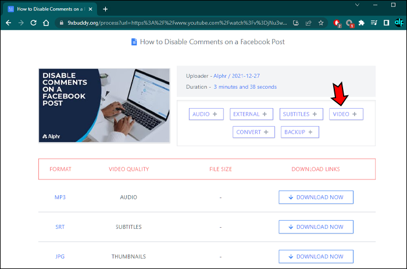Click the alphr profile icon in the toolbar
Screen dimensions: 407x269
(399, 23)
